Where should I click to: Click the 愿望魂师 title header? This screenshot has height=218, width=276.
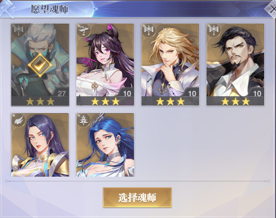pyautogui.click(x=50, y=9)
